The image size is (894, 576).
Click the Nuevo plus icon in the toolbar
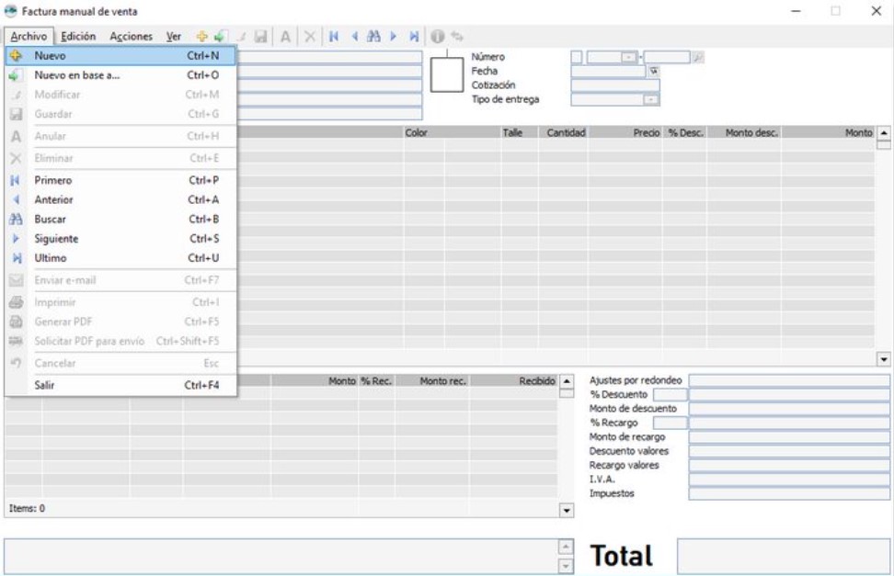202,37
